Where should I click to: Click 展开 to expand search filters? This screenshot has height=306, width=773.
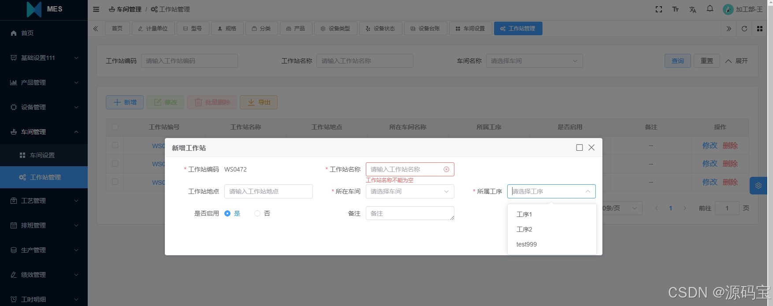pos(736,61)
